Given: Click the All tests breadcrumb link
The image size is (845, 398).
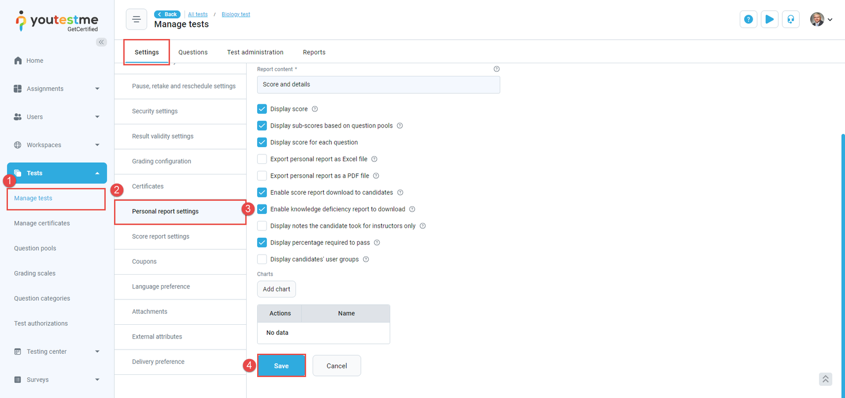Looking at the screenshot, I should coord(198,14).
